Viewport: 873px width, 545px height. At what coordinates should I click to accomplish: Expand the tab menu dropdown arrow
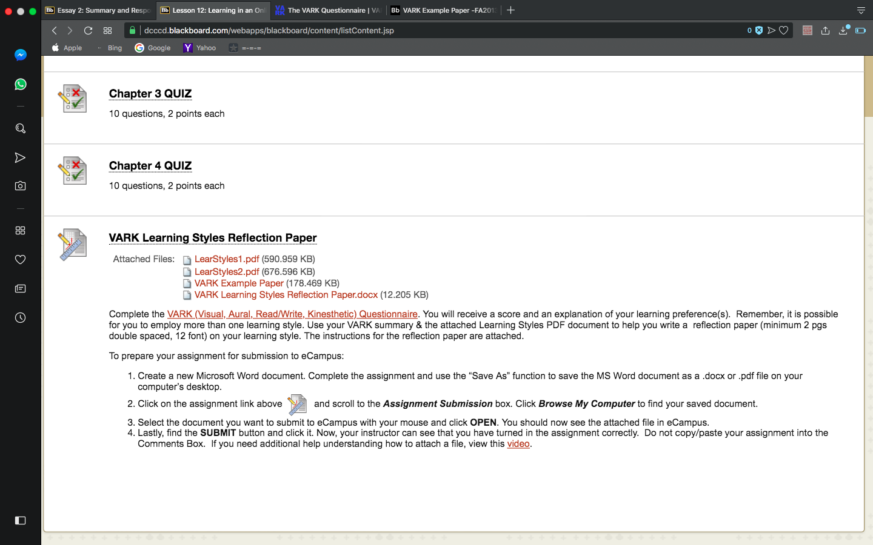(861, 10)
